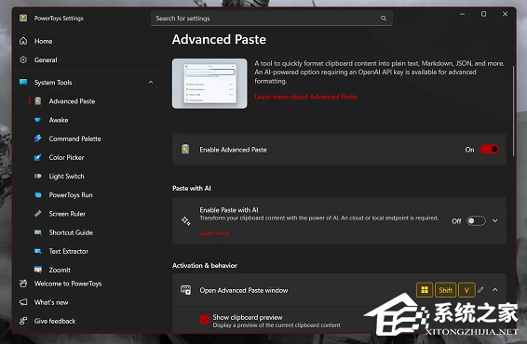Edit the shortcut with the pencil icon
Image resolution: width=527 pixels, height=344 pixels.
click(481, 290)
